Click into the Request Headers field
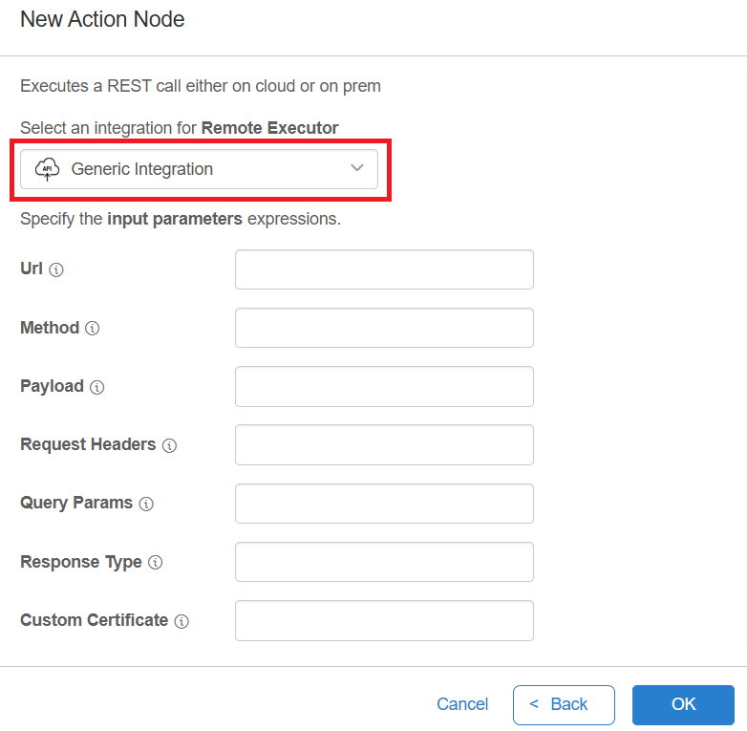747x731 pixels. pos(384,444)
